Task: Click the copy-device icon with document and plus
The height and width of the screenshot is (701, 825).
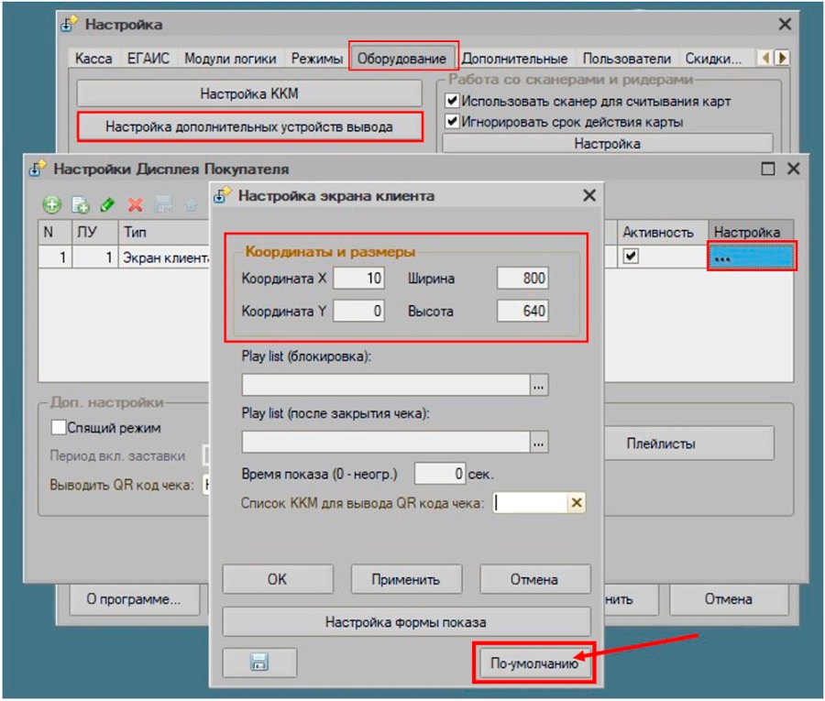Action: click(80, 204)
